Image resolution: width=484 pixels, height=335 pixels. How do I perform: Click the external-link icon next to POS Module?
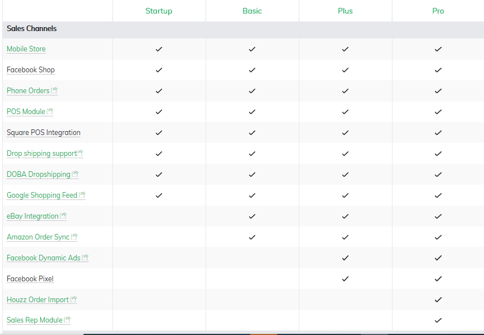coord(50,111)
